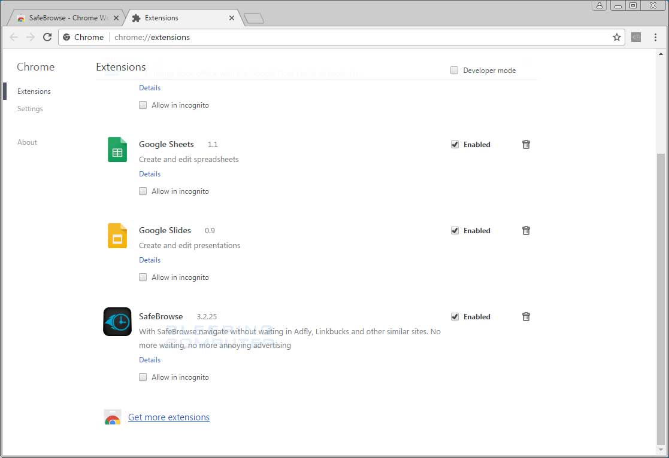Click the Get more extensions link
This screenshot has height=458, width=669.
[169, 417]
